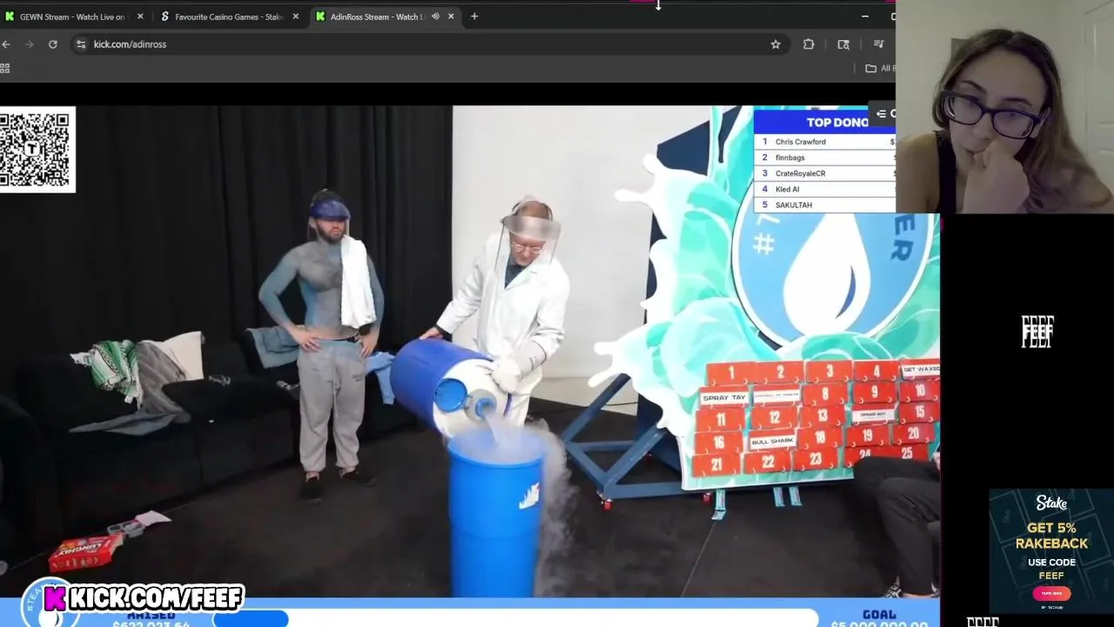This screenshot has height=627, width=1114.
Task: Open the All Bookmarks folder
Action: click(x=880, y=68)
